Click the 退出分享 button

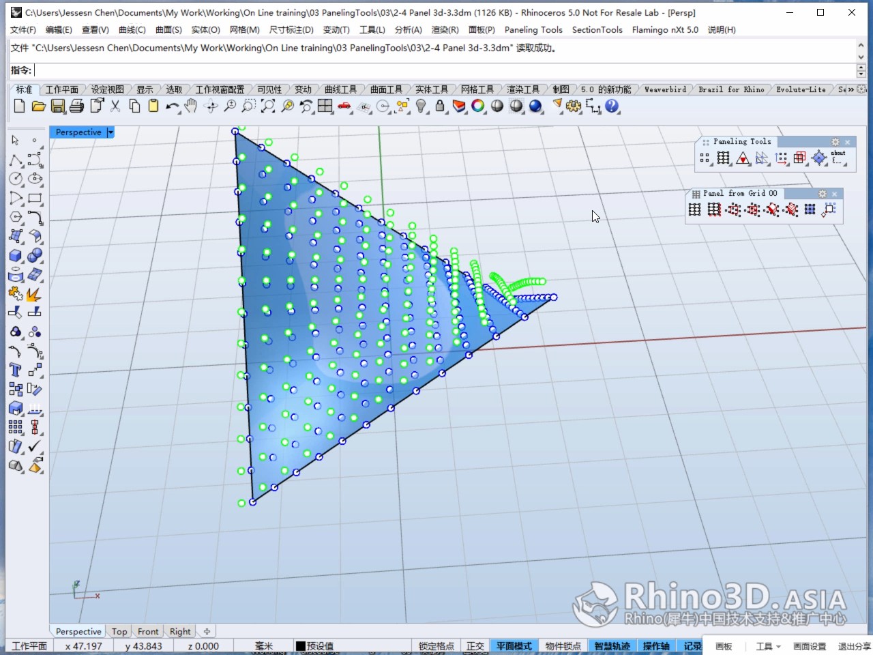(x=854, y=646)
